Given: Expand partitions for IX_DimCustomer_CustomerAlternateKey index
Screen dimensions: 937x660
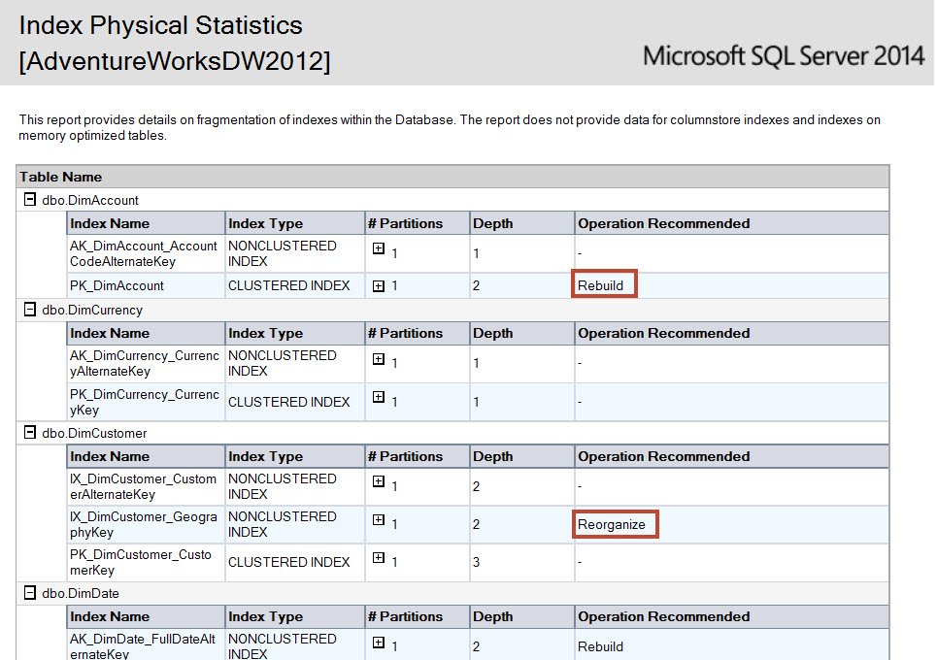Looking at the screenshot, I should pyautogui.click(x=379, y=481).
